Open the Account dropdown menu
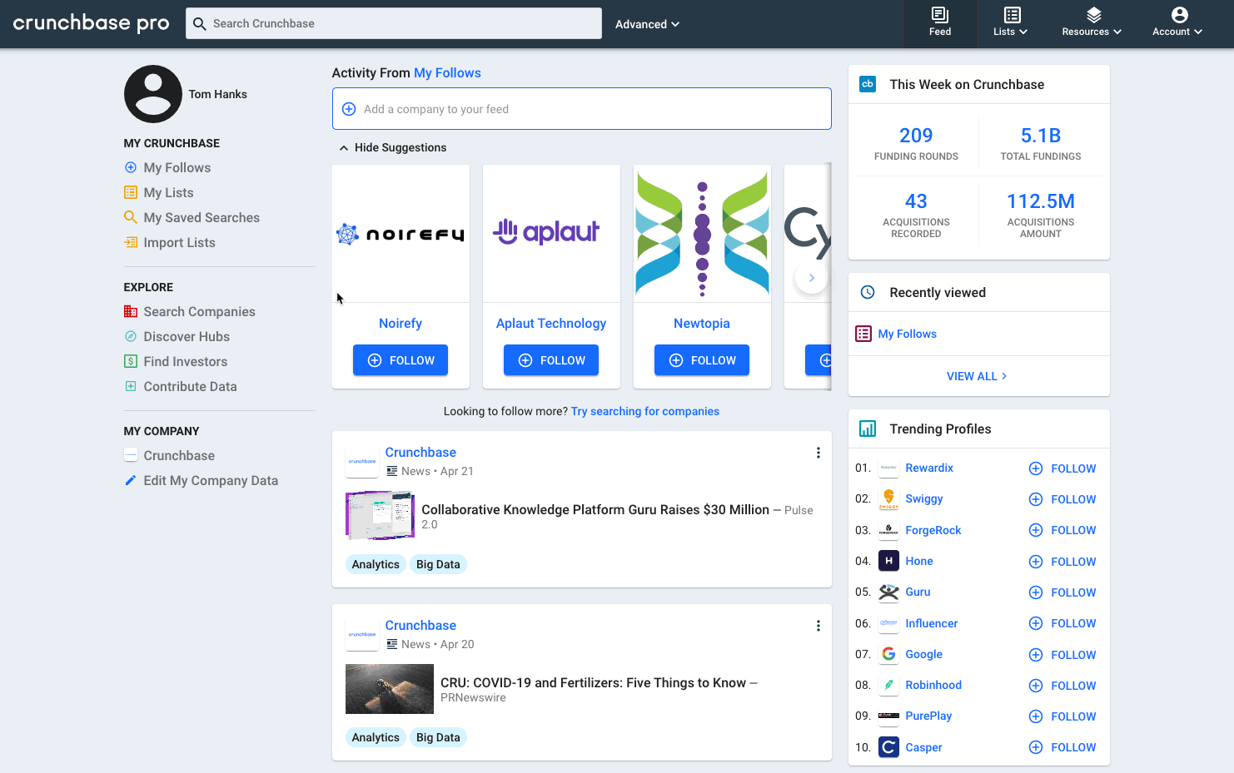Viewport: 1234px width, 773px height. tap(1177, 23)
